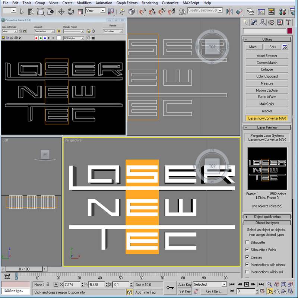Open the Modifiers menu
Image resolution: width=298 pixels, height=298 pixels.
coord(84,3)
